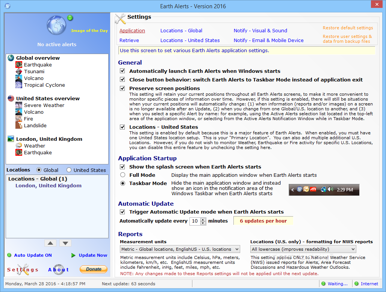Select United States locations radio button
Image resolution: width=386 pixels, height=292 pixels.
pos(69,170)
